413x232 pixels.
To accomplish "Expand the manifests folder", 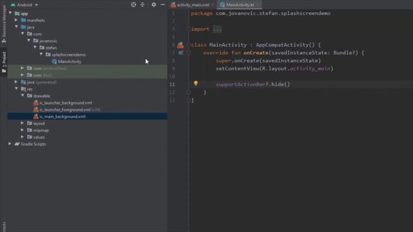I will 16,20.
